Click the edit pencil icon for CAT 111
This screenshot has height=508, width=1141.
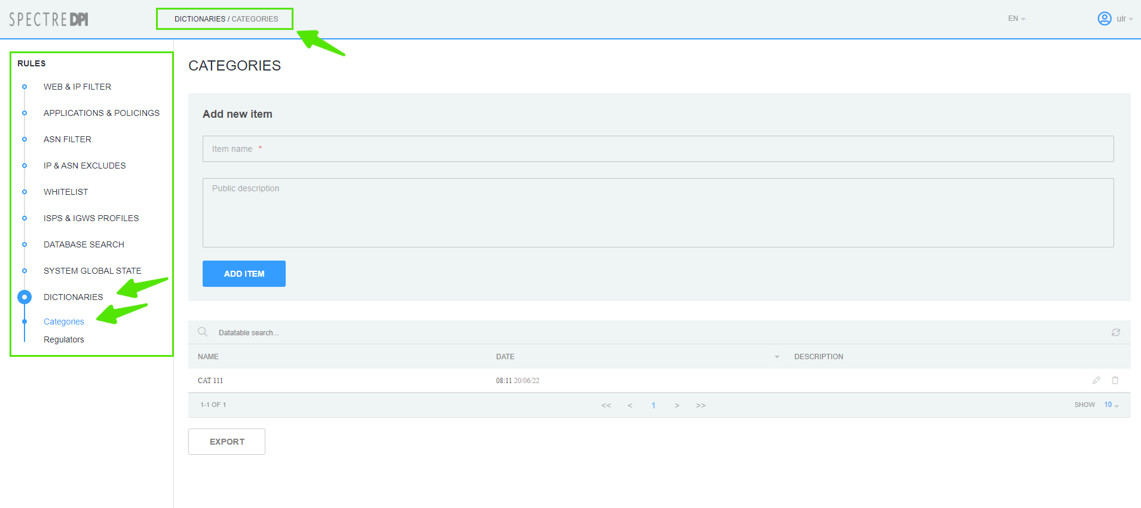[1096, 380]
